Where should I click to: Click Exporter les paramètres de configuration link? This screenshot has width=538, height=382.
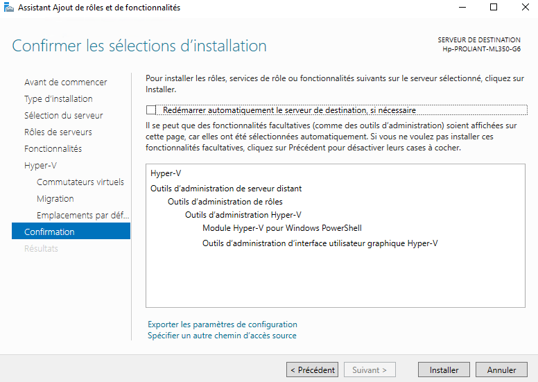(222, 324)
